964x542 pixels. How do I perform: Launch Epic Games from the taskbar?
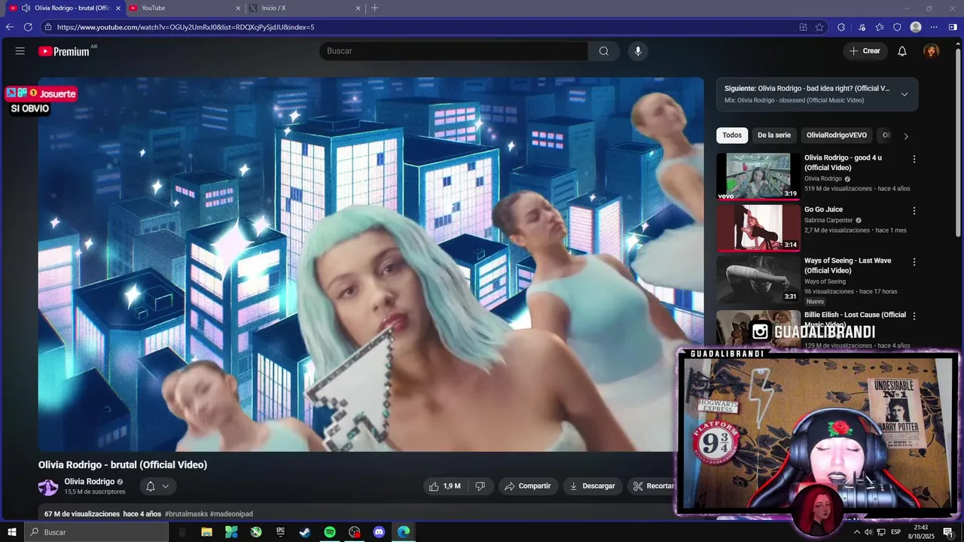point(280,532)
